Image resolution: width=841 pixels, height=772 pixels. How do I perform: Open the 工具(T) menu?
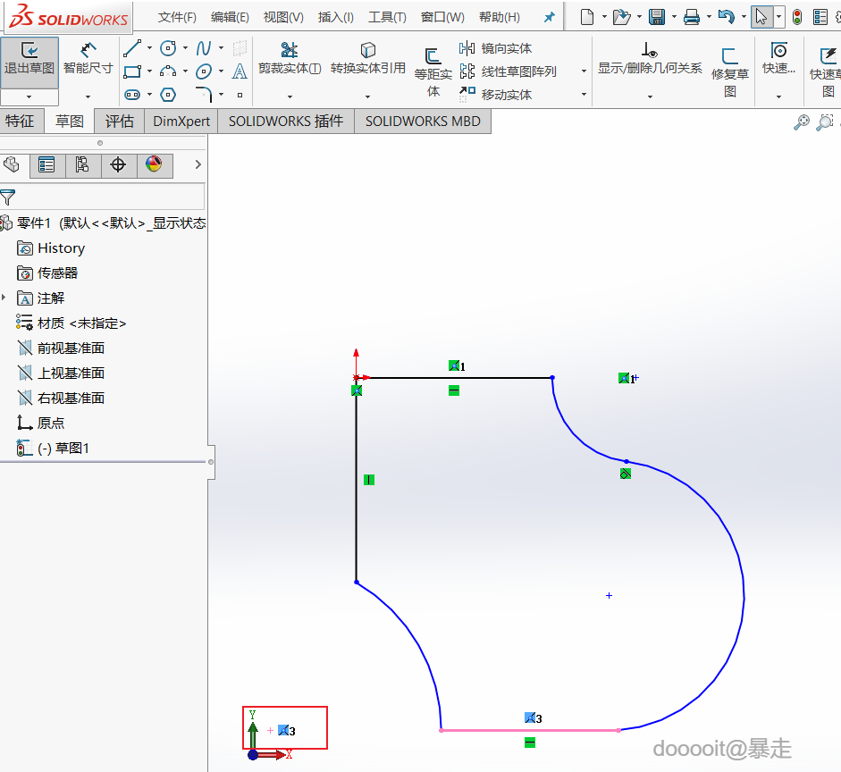[x=387, y=17]
